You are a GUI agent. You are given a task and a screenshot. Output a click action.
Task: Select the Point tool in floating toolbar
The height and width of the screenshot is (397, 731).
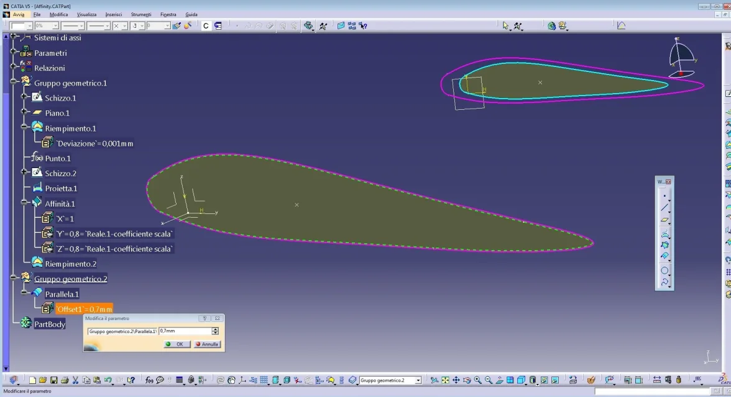coord(665,196)
